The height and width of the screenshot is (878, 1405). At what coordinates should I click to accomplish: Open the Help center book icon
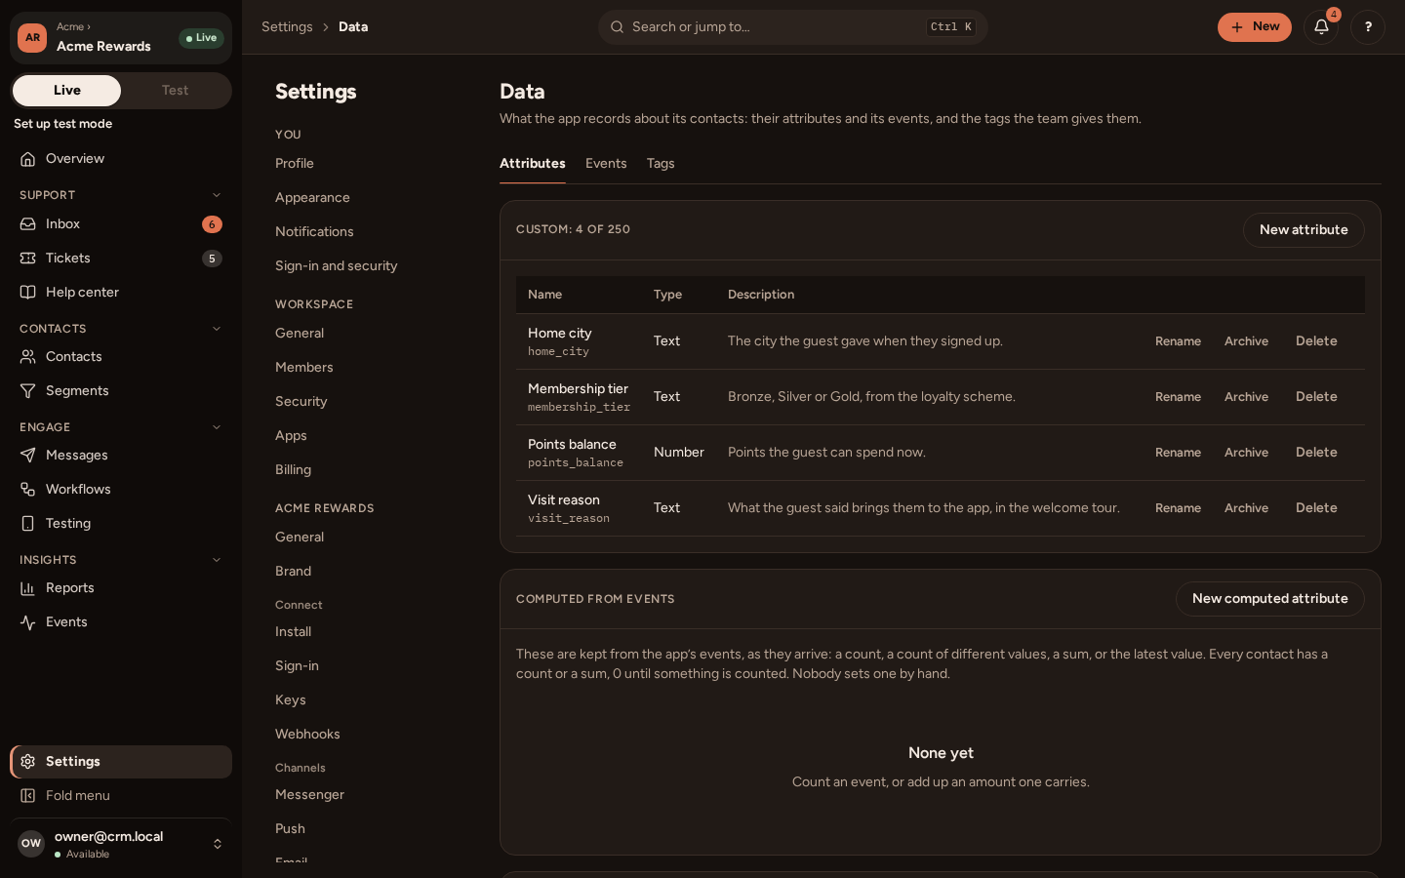(x=28, y=293)
